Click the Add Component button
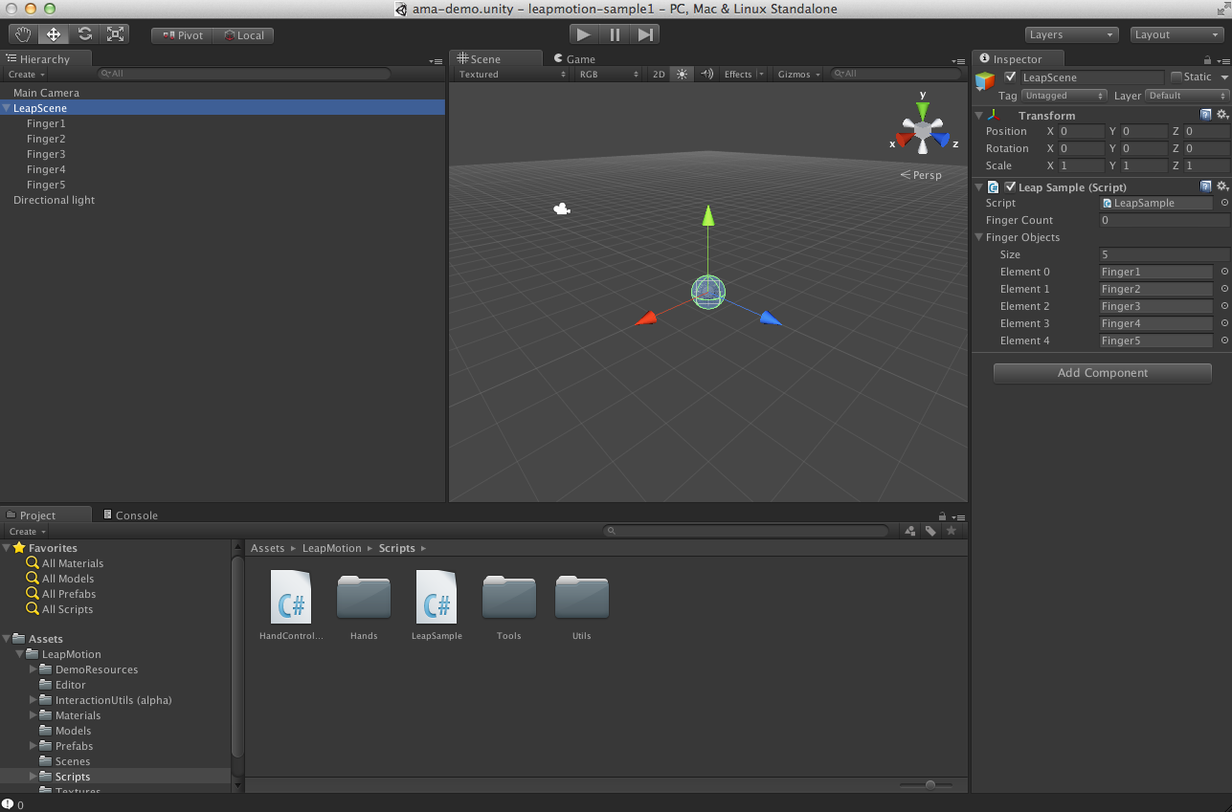 (x=1102, y=373)
